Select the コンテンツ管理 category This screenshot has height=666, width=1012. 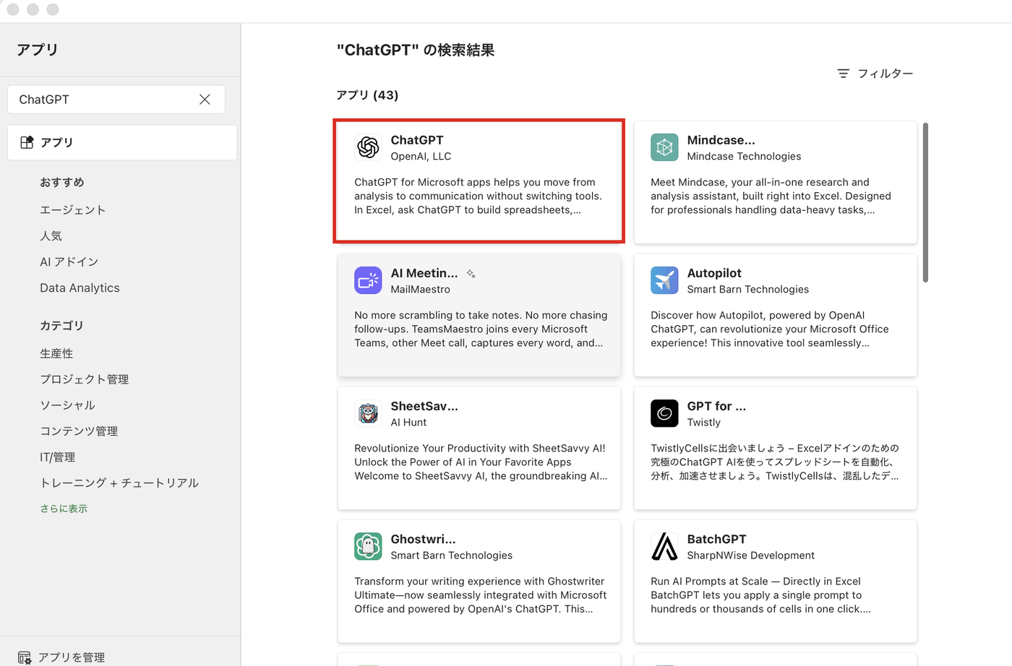click(x=79, y=431)
